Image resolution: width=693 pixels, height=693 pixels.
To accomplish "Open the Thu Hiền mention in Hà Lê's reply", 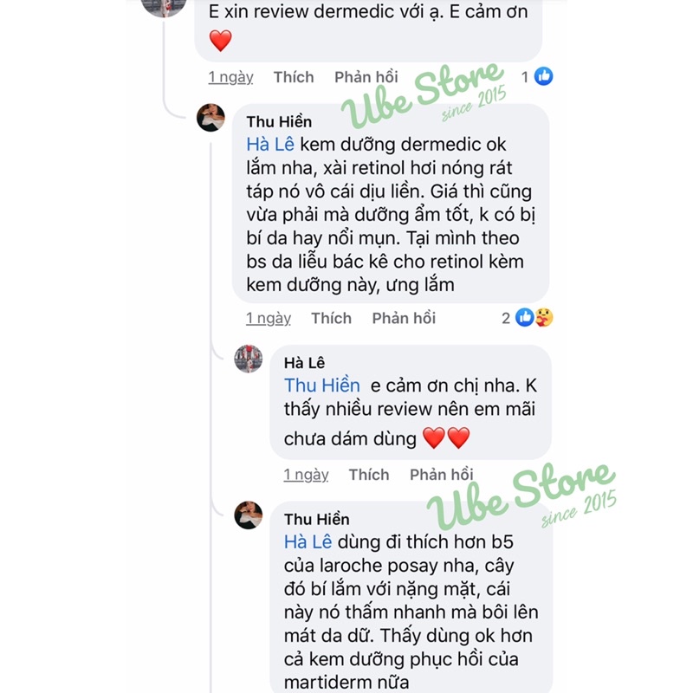I will (321, 385).
